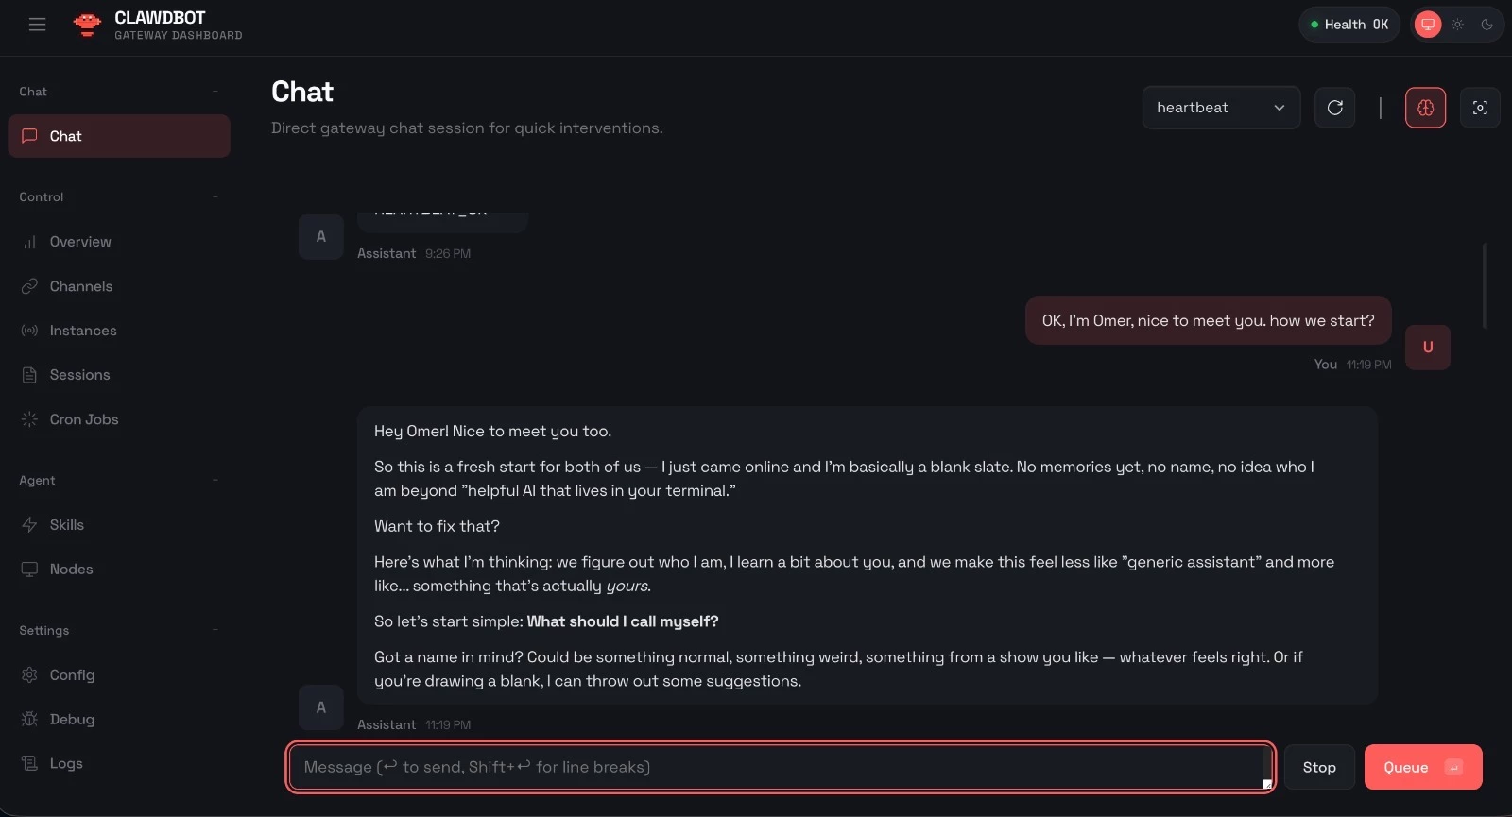Refresh the chat session
1512x817 pixels.
[1334, 108]
